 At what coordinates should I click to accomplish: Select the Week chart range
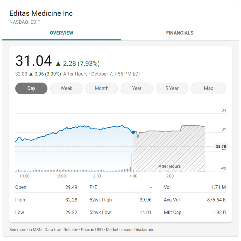[66, 88]
